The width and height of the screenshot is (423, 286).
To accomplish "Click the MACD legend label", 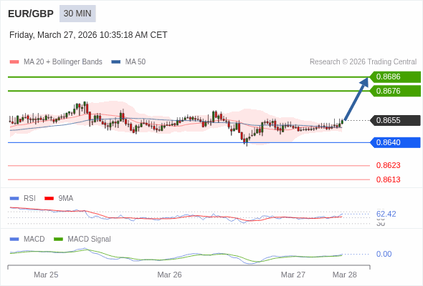I will [x=34, y=240].
